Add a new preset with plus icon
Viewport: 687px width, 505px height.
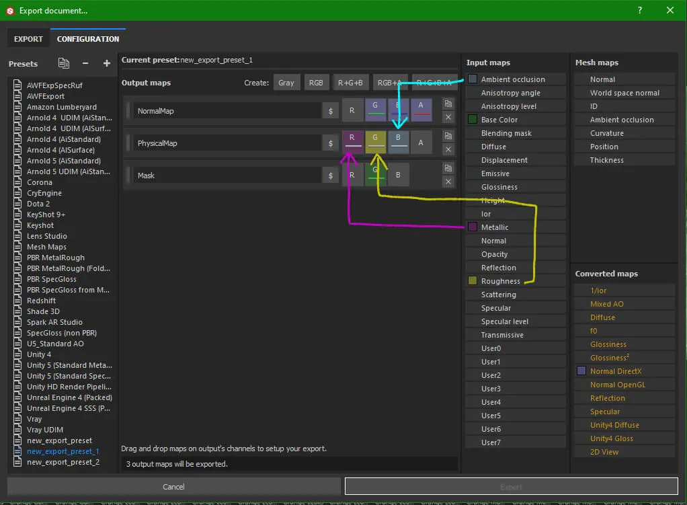click(106, 63)
